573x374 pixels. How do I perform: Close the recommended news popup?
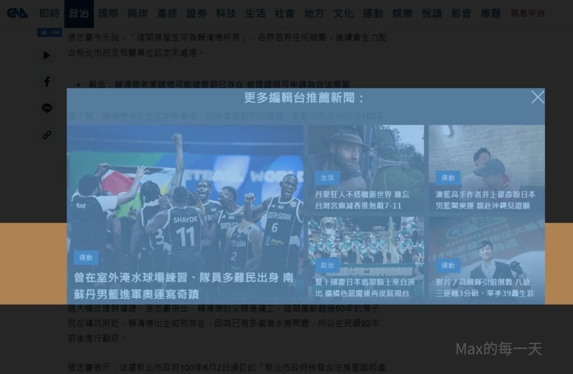pyautogui.click(x=537, y=97)
